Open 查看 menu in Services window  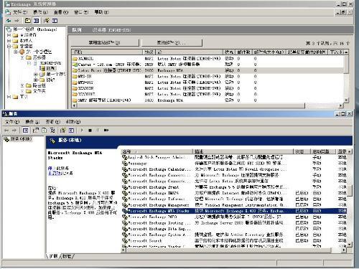[x=53, y=122]
